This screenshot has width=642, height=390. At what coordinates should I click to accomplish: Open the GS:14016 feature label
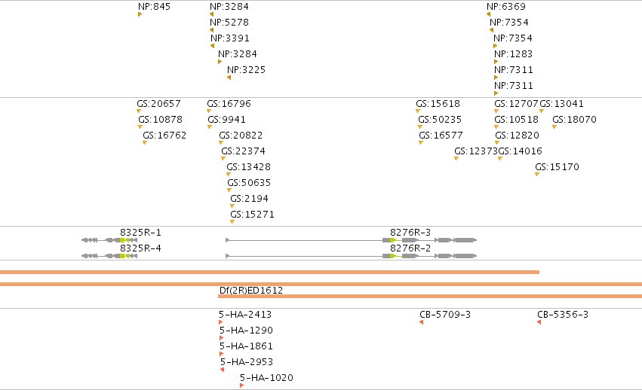pos(520,151)
